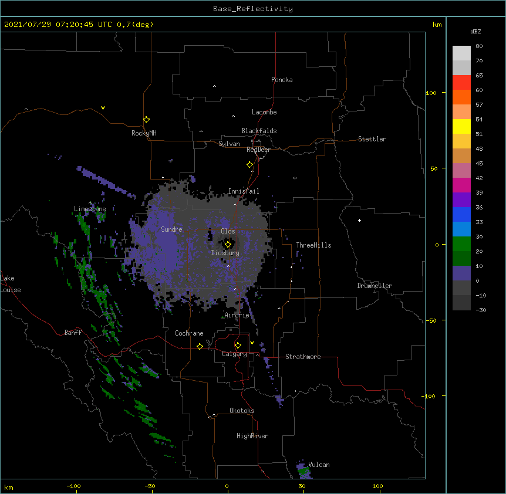Image resolution: width=506 pixels, height=494 pixels.
Task: Click the Ponoka city label
Action: [282, 80]
